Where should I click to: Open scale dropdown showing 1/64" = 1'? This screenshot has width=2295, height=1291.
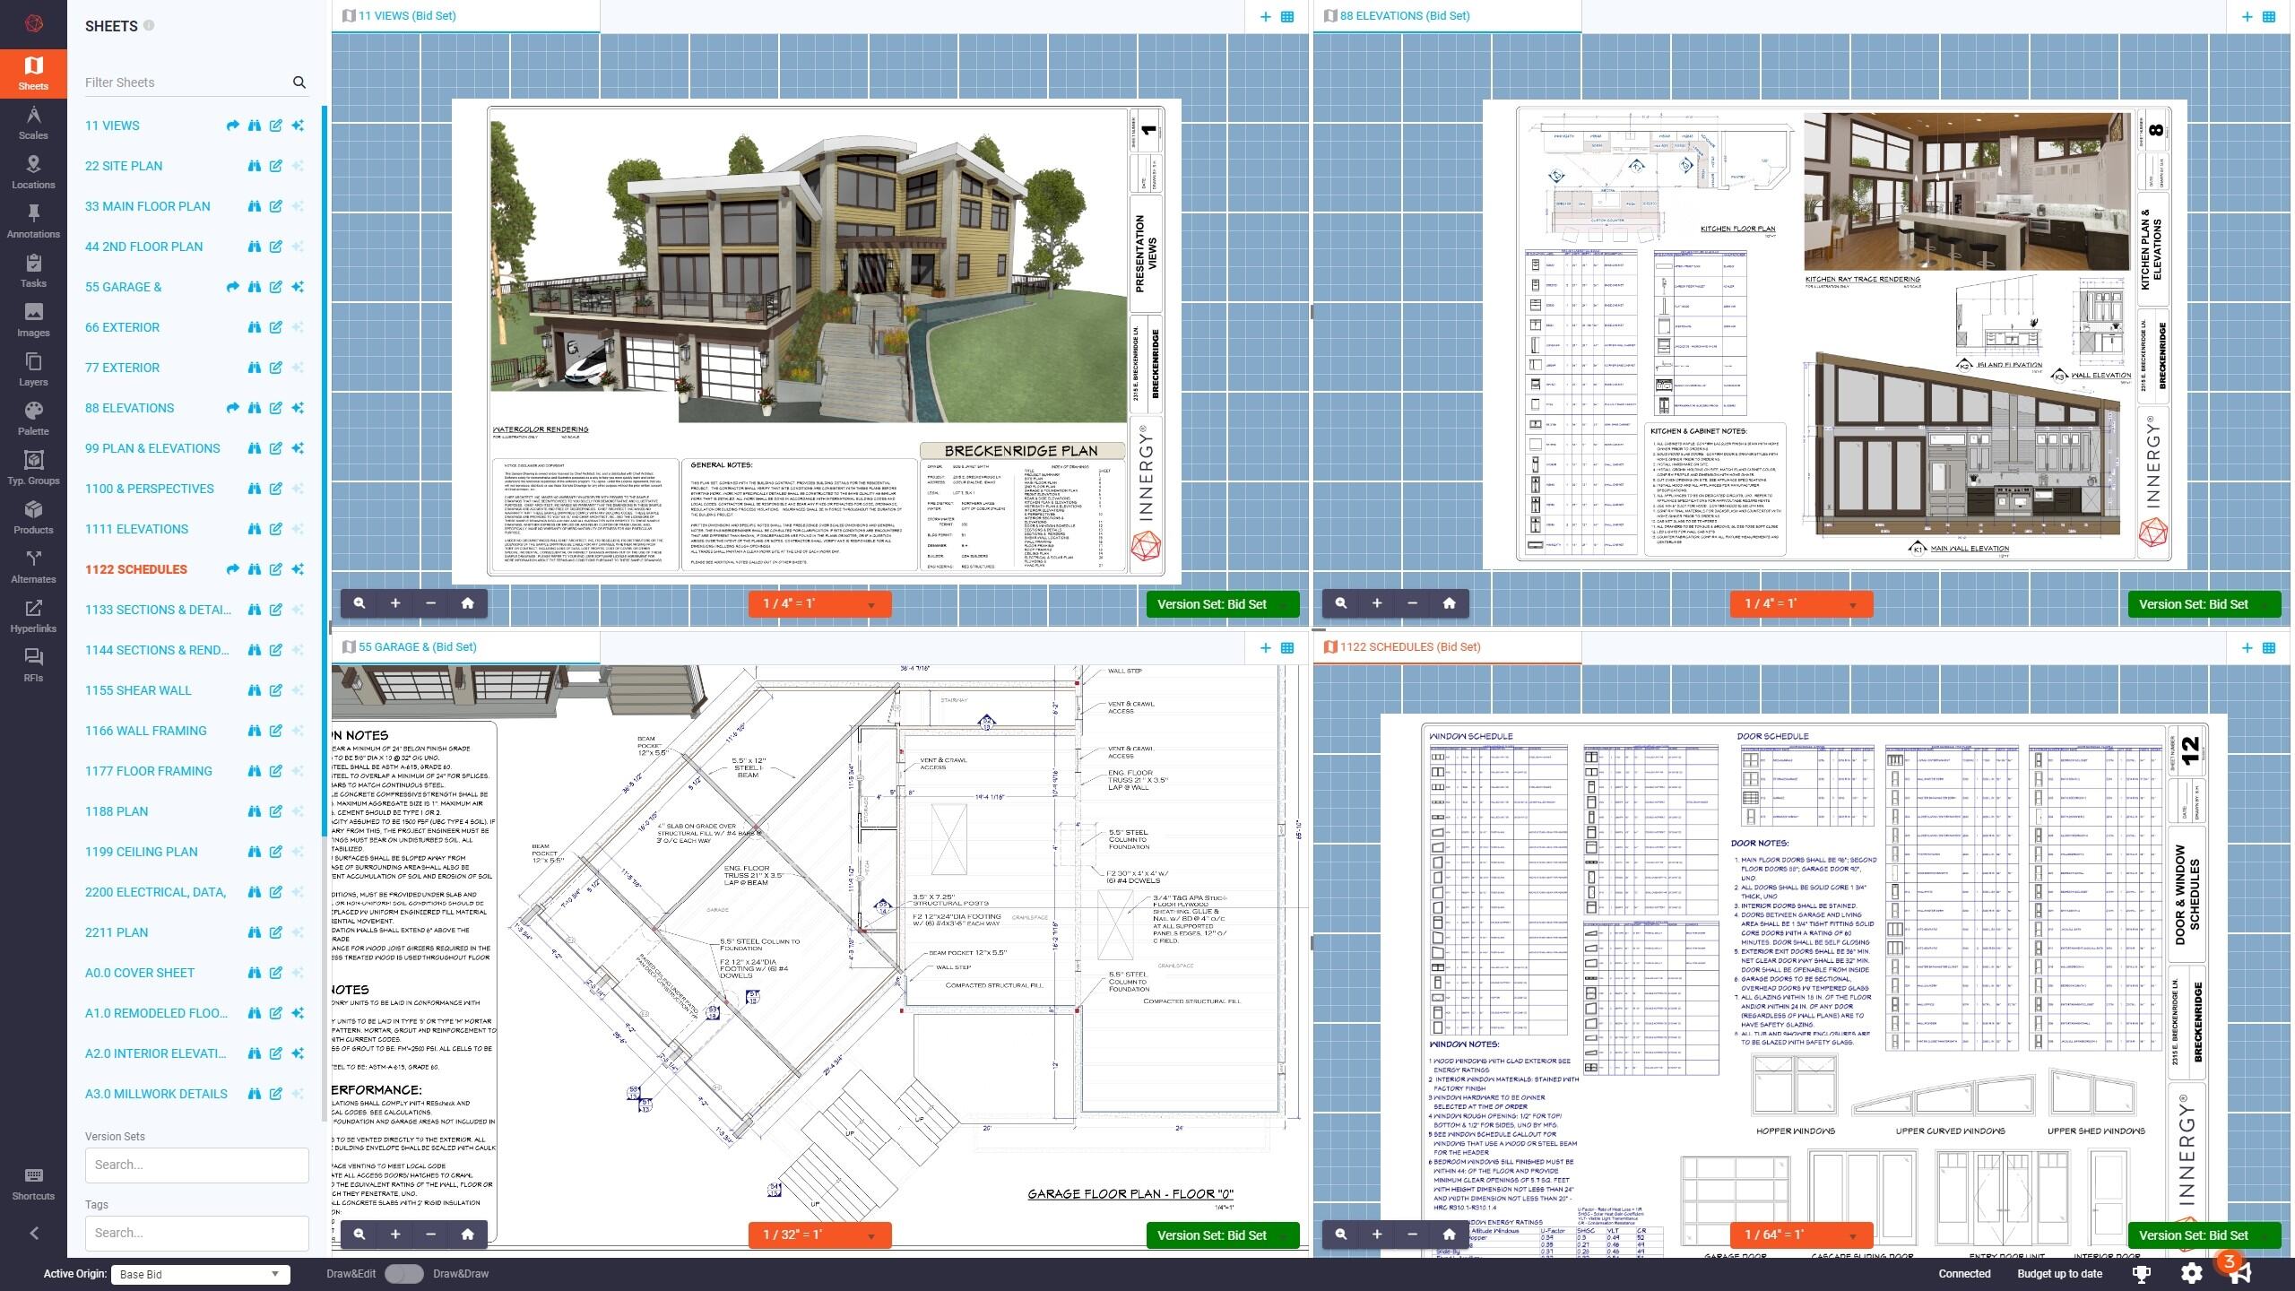[x=1801, y=1235]
